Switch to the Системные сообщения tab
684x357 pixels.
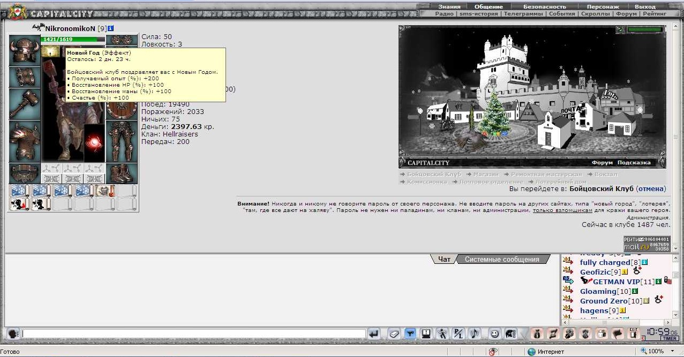click(502, 259)
